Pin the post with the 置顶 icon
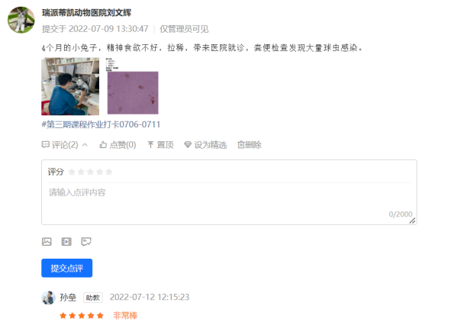This screenshot has width=458, height=325. coord(150,144)
